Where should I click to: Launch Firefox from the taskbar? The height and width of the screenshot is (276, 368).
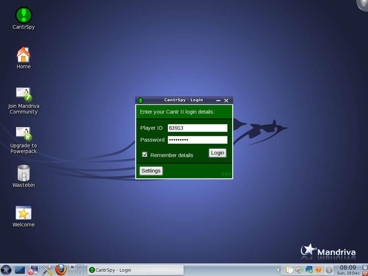click(x=61, y=270)
